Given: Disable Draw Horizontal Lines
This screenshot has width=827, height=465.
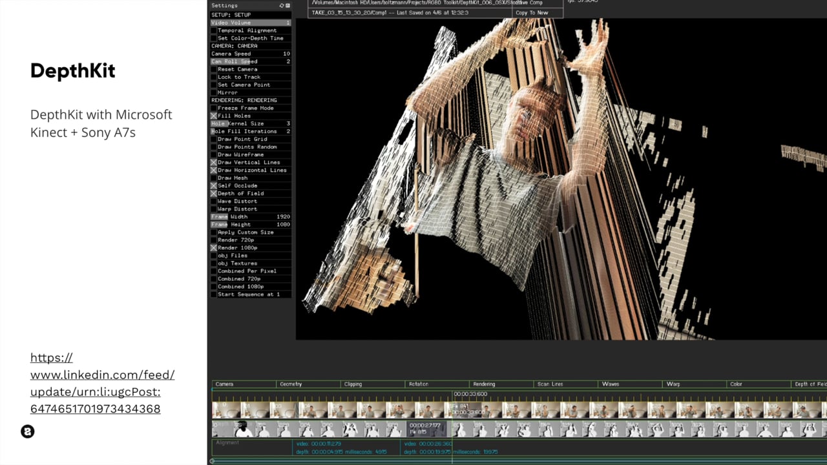Looking at the screenshot, I should 214,170.
